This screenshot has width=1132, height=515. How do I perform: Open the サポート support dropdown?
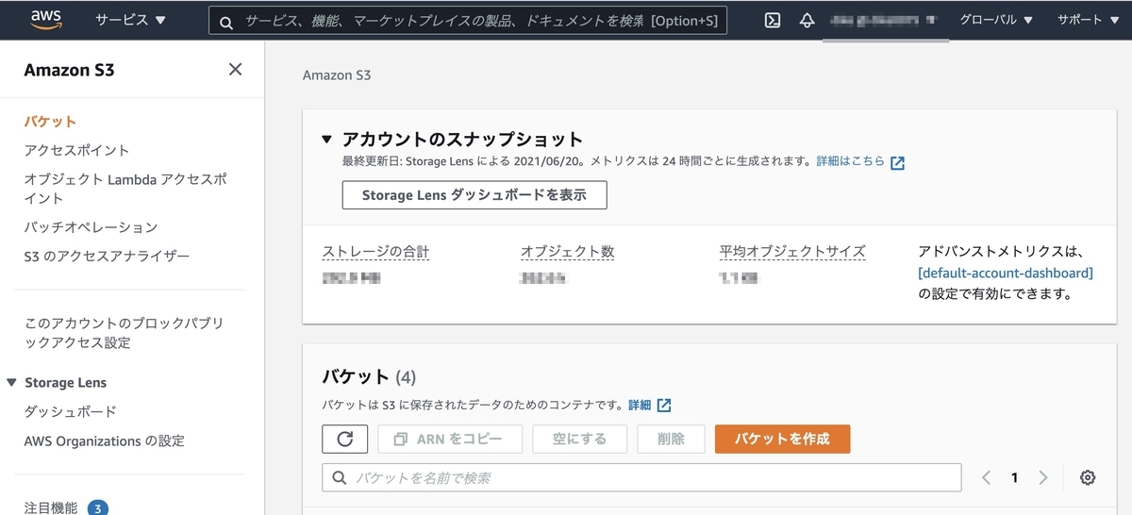click(x=1086, y=20)
